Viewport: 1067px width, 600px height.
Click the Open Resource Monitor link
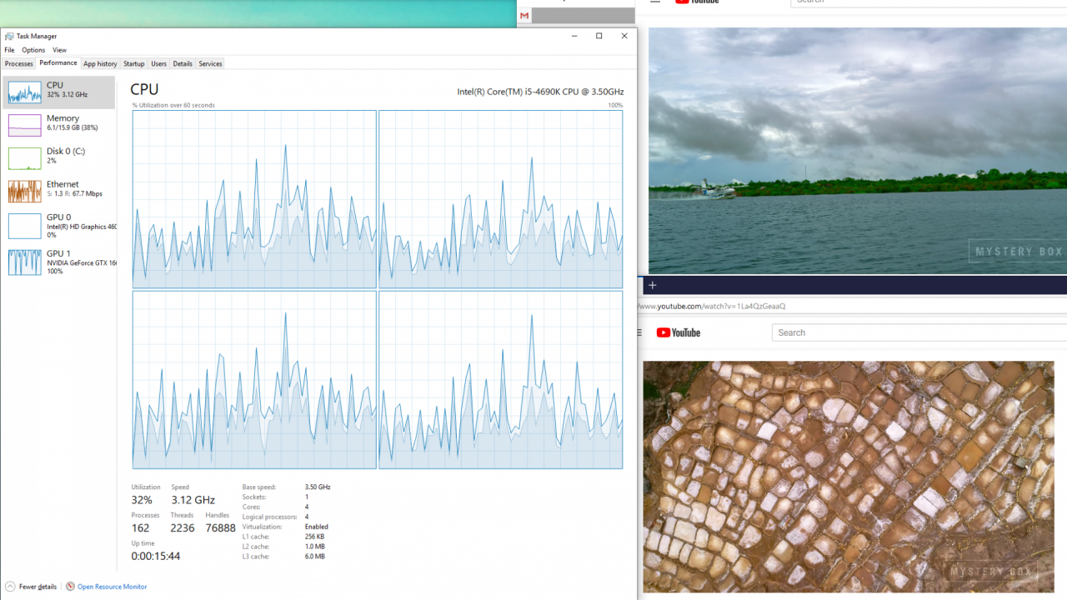pyautogui.click(x=112, y=587)
